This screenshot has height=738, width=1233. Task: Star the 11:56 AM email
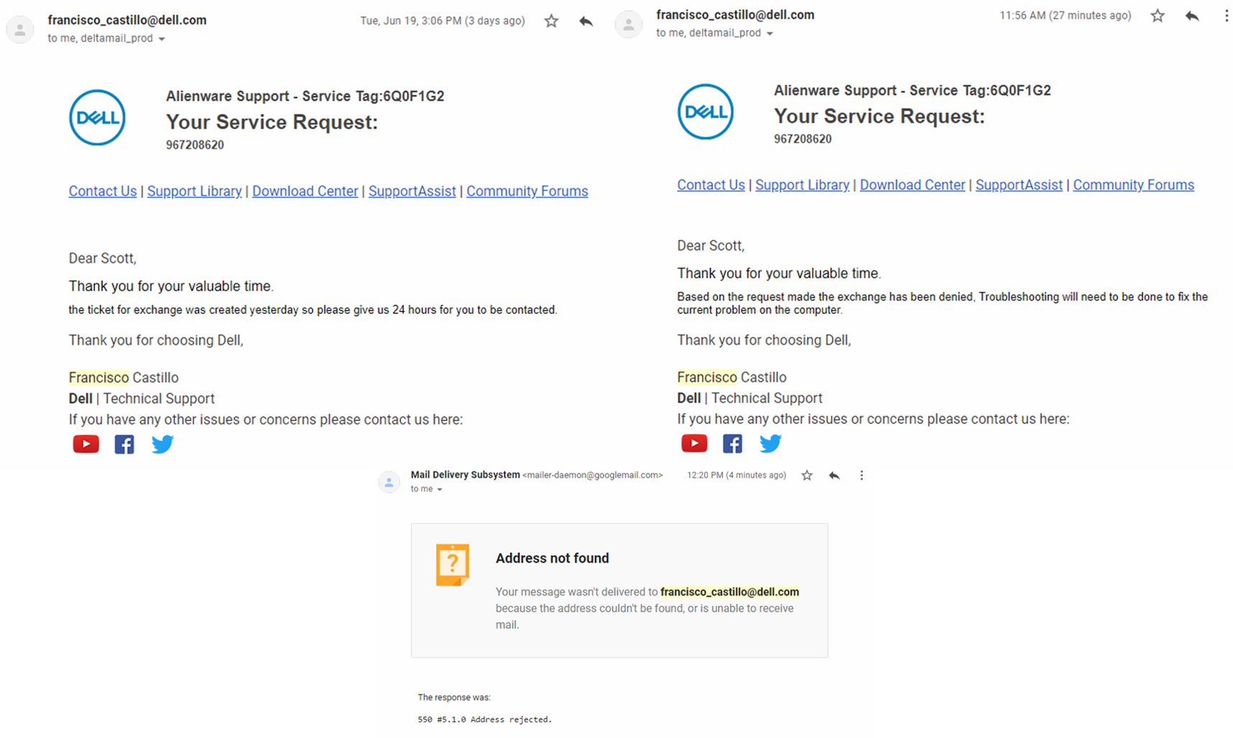(x=1158, y=16)
